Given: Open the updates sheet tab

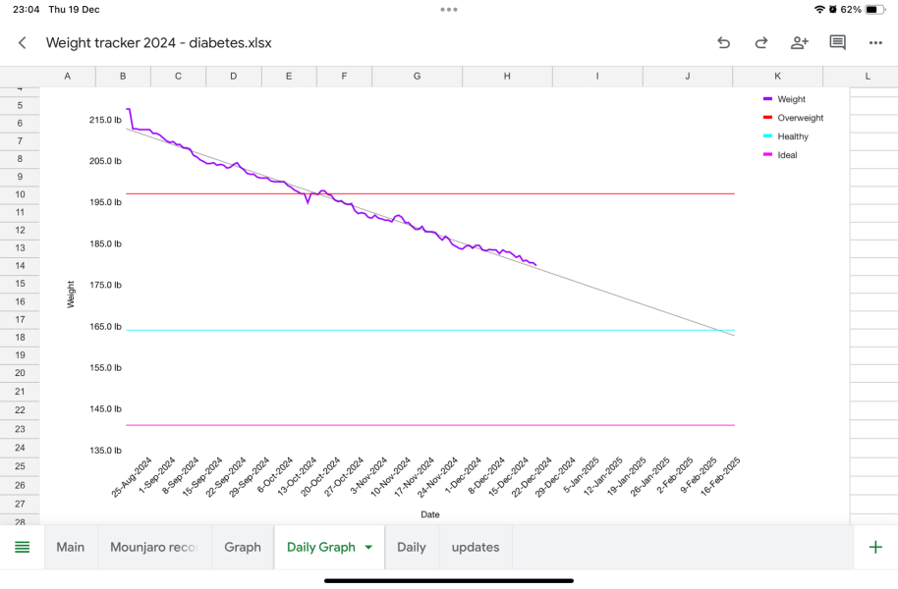Looking at the screenshot, I should [x=476, y=547].
